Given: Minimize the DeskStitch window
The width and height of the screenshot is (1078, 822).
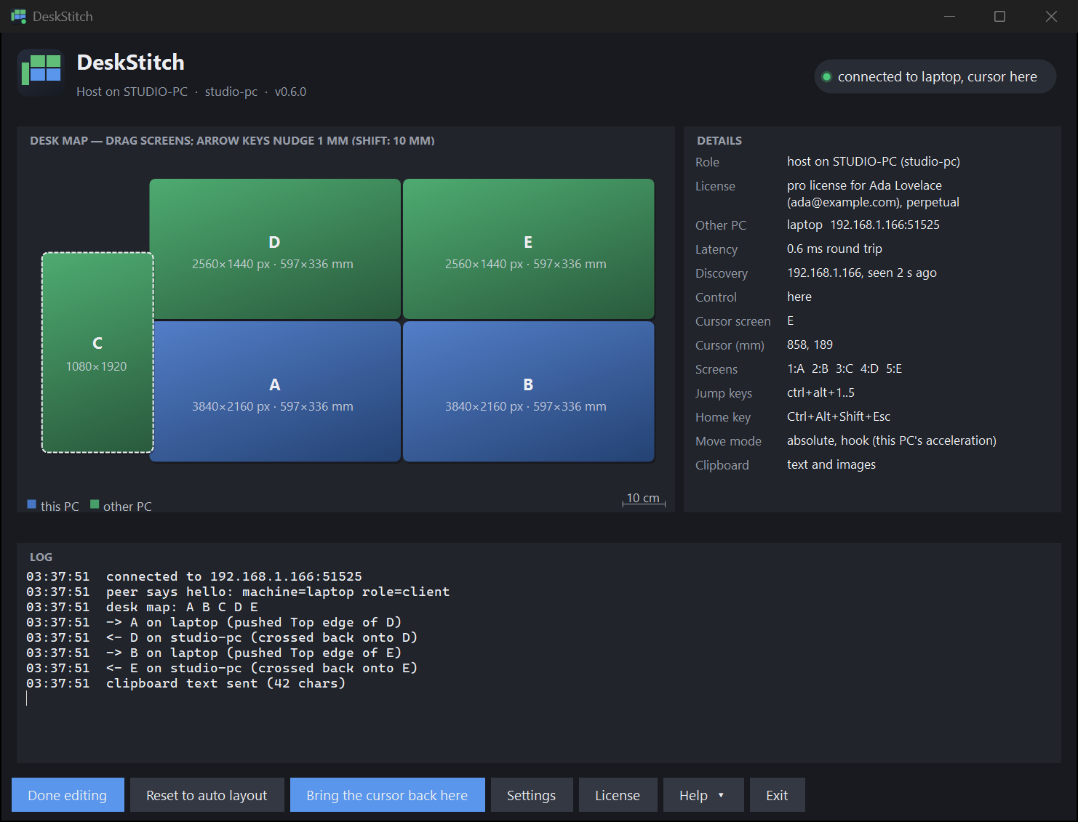Looking at the screenshot, I should pyautogui.click(x=949, y=16).
